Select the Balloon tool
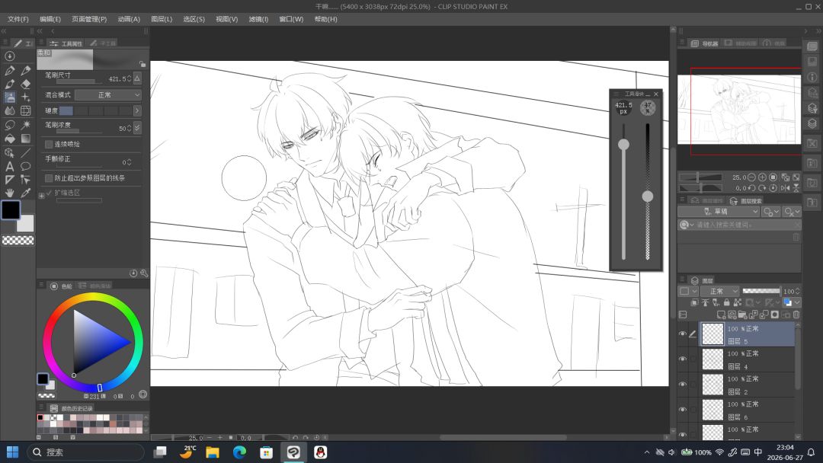Screen dimensions: 823x463 26,167
